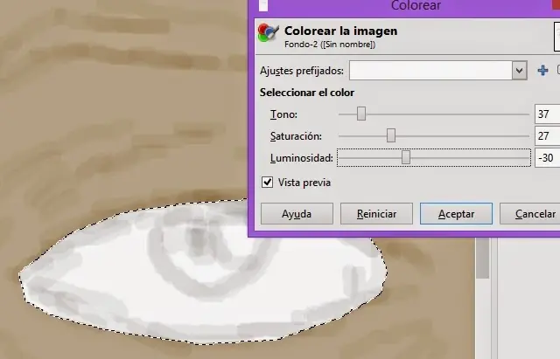The image size is (560, 359).
Task: Click the Cancelar button
Action: click(x=530, y=214)
